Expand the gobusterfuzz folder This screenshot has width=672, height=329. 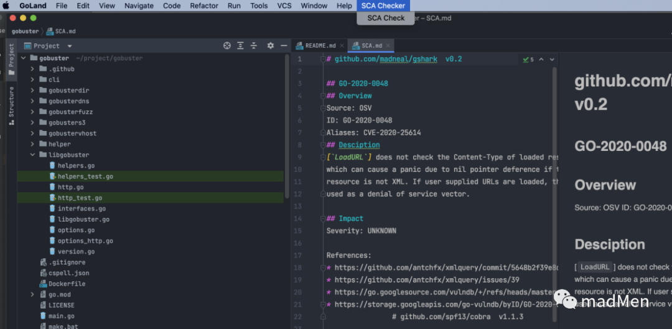(x=32, y=112)
